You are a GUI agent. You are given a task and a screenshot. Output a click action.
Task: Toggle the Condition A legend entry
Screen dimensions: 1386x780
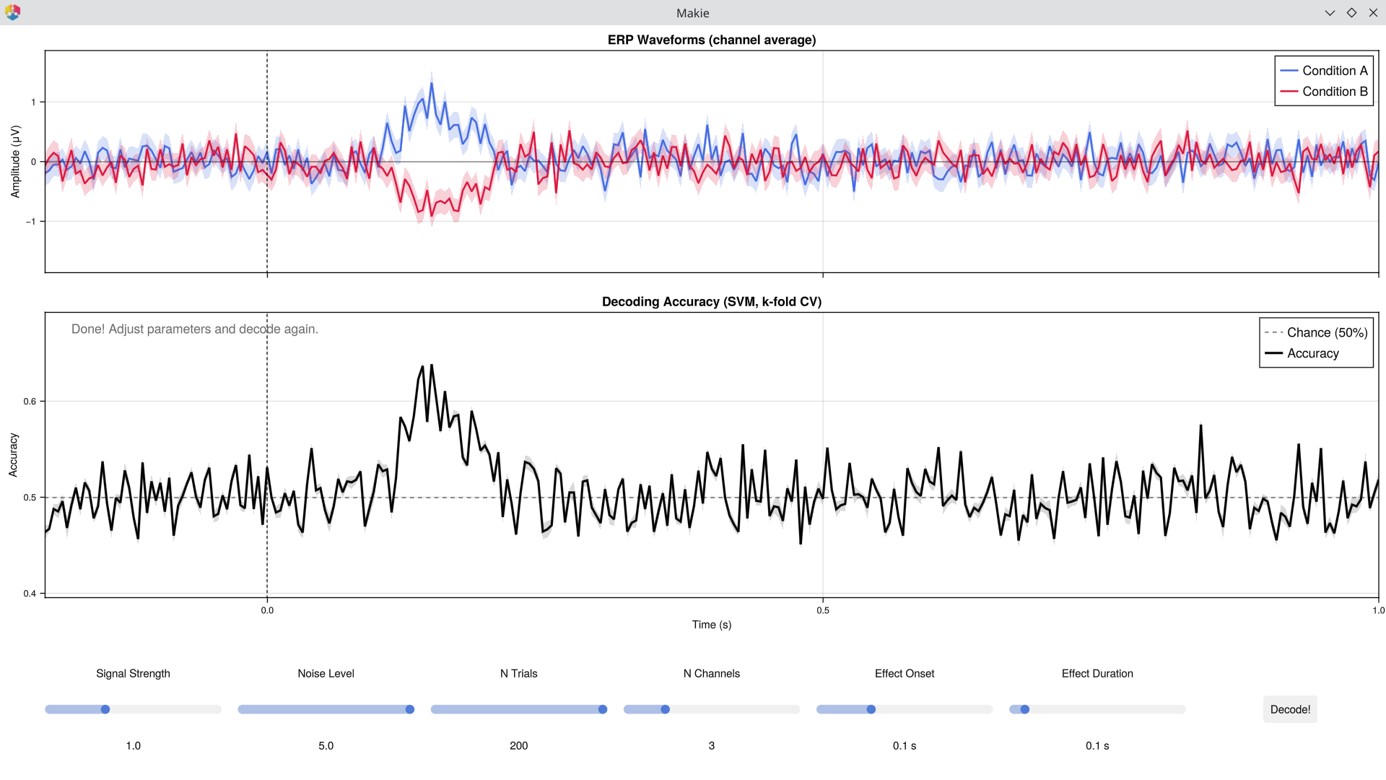(x=1335, y=71)
